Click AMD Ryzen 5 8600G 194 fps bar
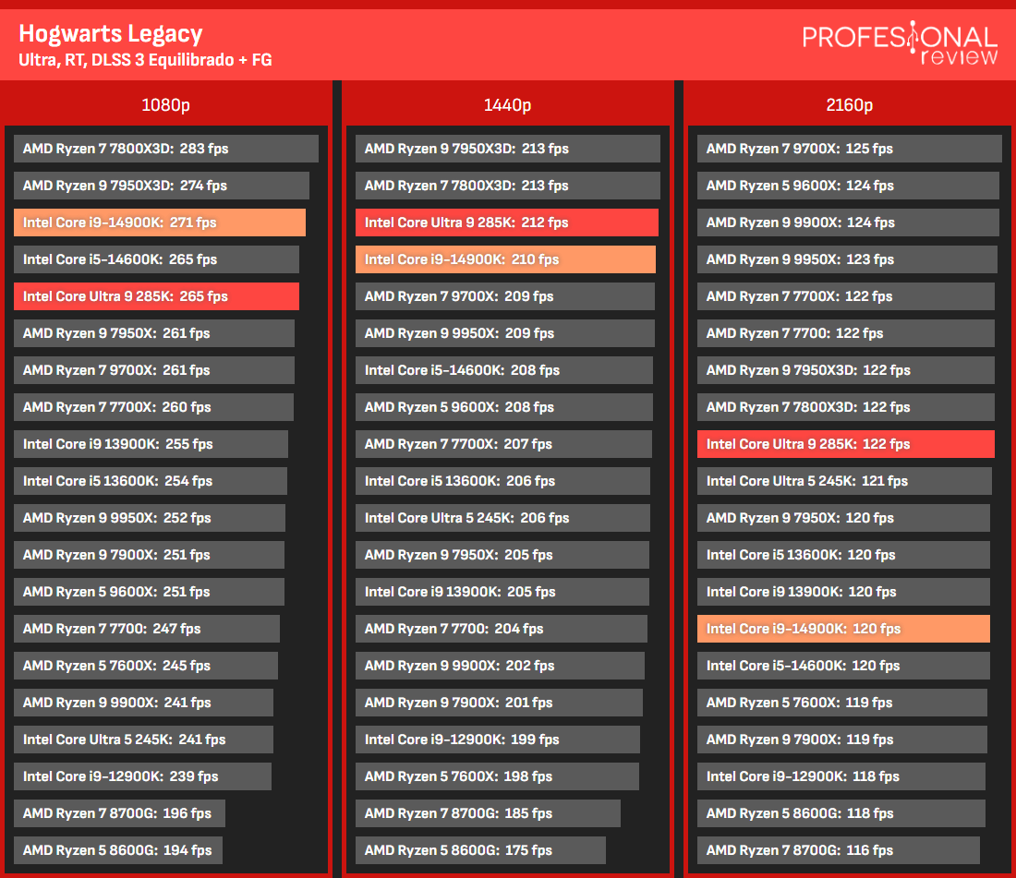The width and height of the screenshot is (1016, 878). tap(118, 849)
